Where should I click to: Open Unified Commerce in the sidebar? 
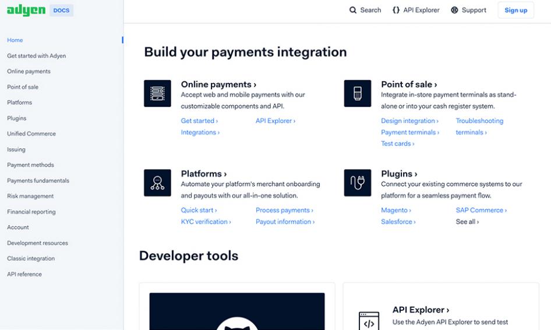pos(31,134)
